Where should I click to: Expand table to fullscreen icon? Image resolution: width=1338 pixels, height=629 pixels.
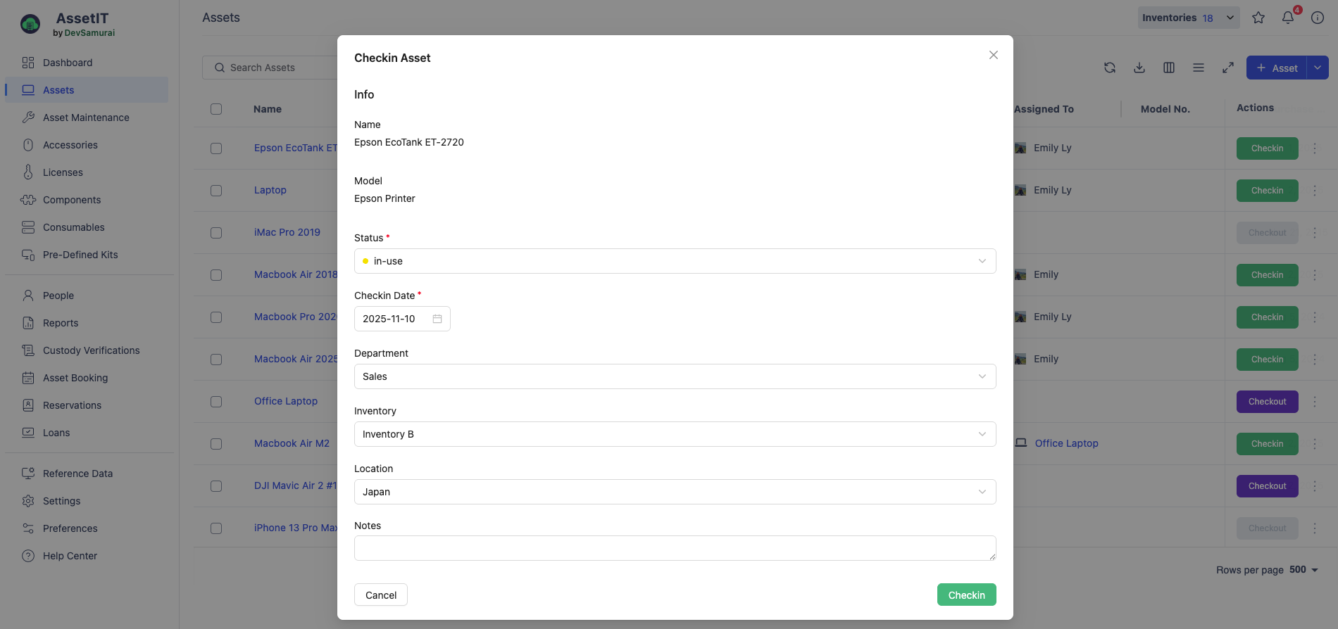click(1228, 68)
